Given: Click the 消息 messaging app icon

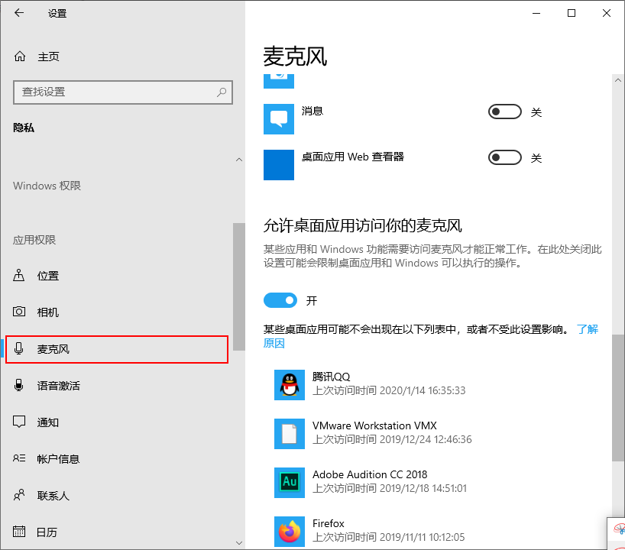Looking at the screenshot, I should [x=278, y=118].
